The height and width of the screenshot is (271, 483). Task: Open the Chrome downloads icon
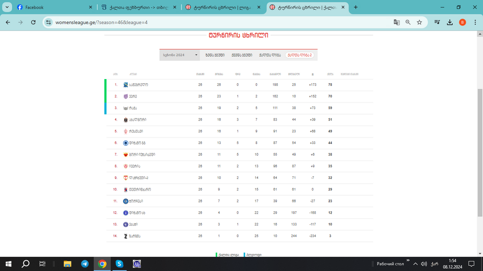coord(450,22)
